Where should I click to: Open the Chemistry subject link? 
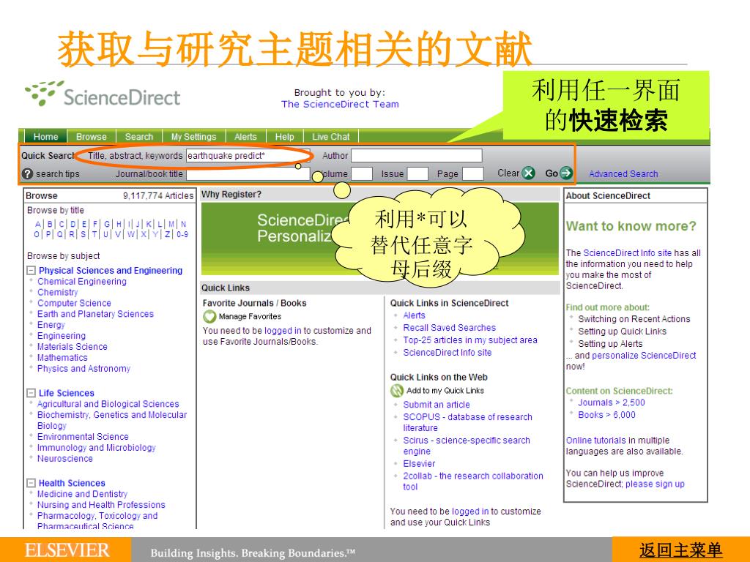(x=57, y=292)
